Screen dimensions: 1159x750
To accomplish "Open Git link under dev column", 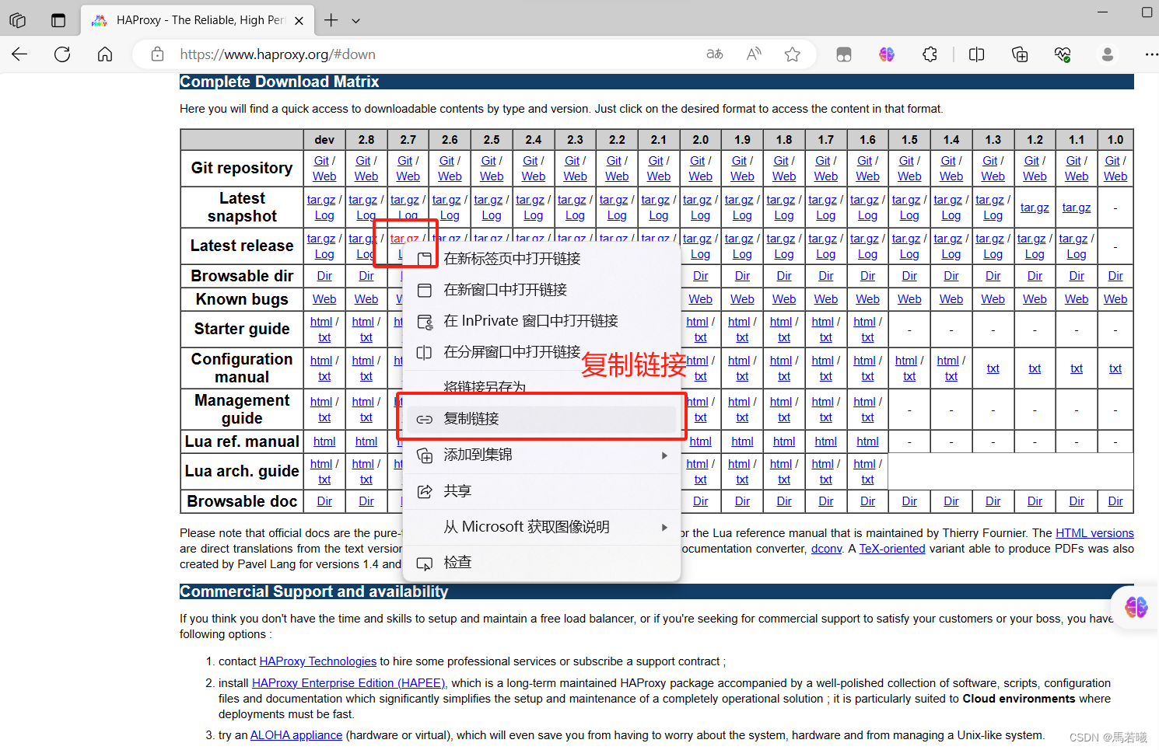I will click(321, 160).
